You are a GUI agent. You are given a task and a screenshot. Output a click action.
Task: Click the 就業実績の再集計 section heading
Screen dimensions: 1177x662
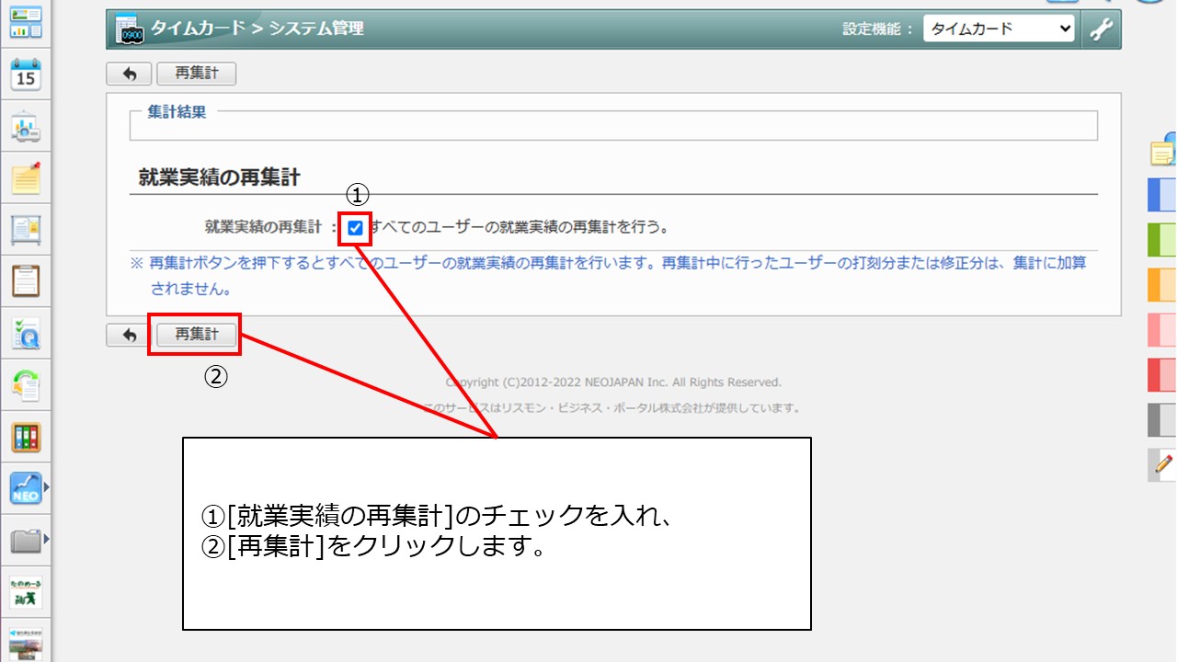219,177
